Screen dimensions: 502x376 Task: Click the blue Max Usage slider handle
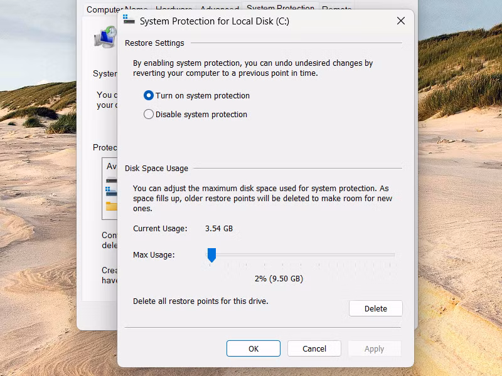point(211,254)
